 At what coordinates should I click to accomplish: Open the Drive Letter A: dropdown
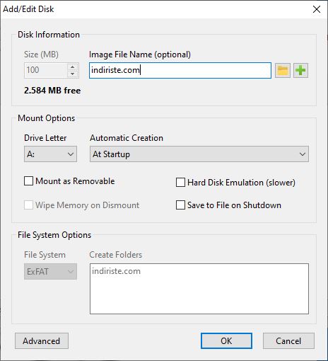pyautogui.click(x=50, y=154)
